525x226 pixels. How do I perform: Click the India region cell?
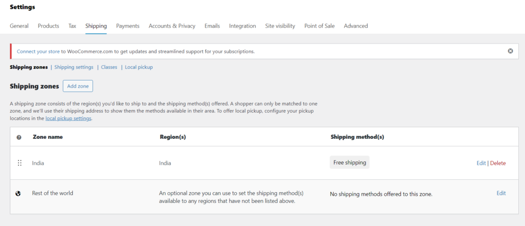click(x=165, y=163)
